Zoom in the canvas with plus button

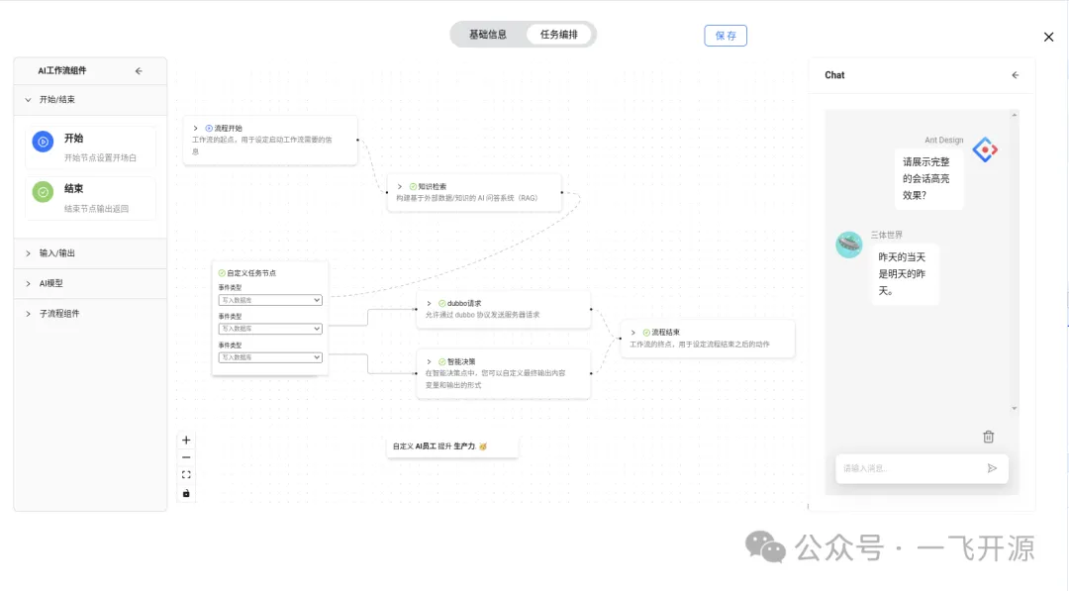tap(186, 441)
